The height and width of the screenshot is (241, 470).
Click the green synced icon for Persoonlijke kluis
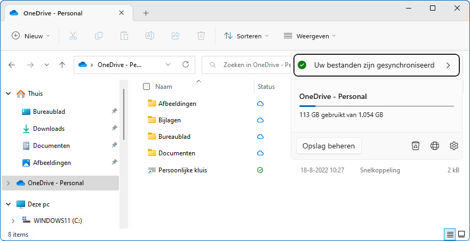(x=260, y=170)
